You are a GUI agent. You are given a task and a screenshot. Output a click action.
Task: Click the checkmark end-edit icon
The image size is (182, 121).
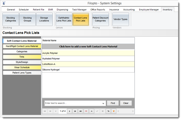click(x=97, y=111)
